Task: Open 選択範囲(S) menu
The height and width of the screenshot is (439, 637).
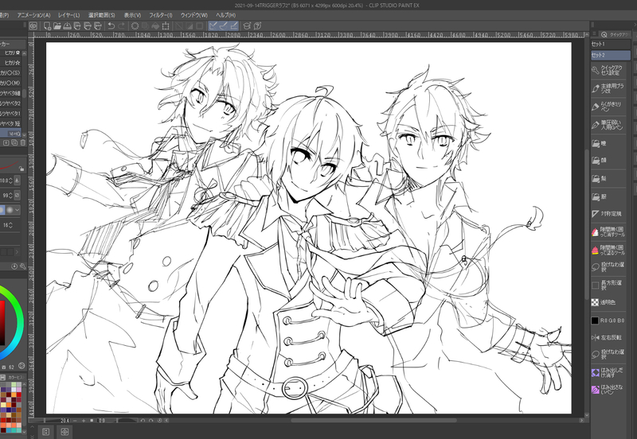Action: point(102,15)
